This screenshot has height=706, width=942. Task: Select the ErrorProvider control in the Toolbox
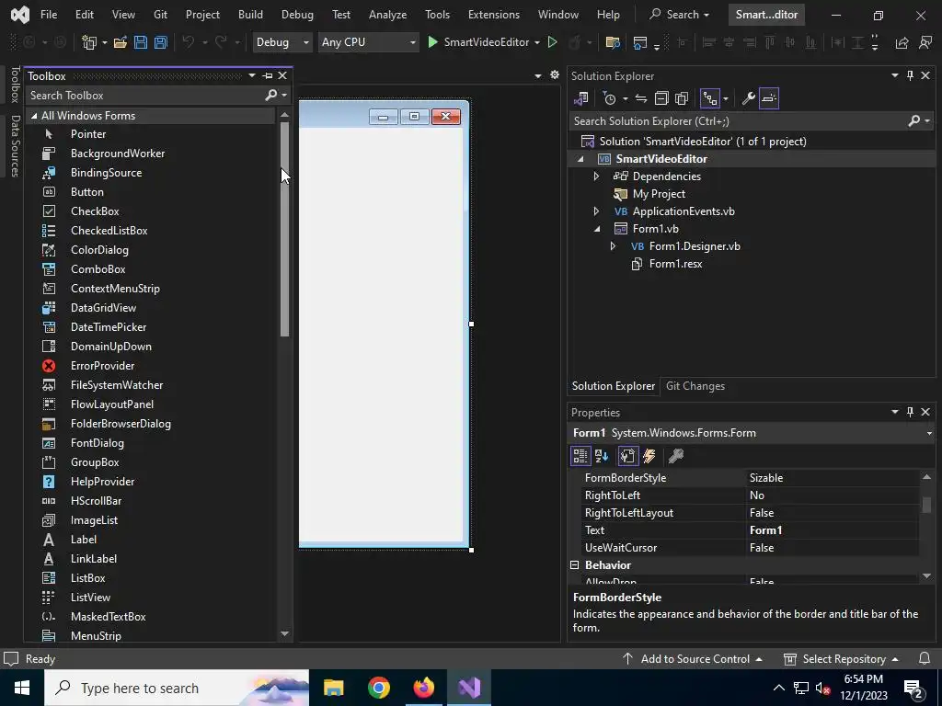click(102, 366)
